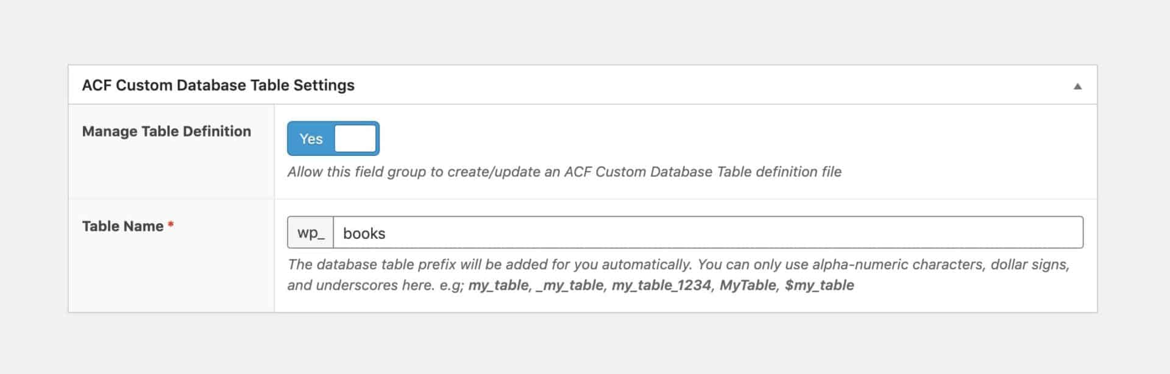Click the ACF Custom Database Table Settings header
Screen dimensions: 1170x374
[219, 85]
